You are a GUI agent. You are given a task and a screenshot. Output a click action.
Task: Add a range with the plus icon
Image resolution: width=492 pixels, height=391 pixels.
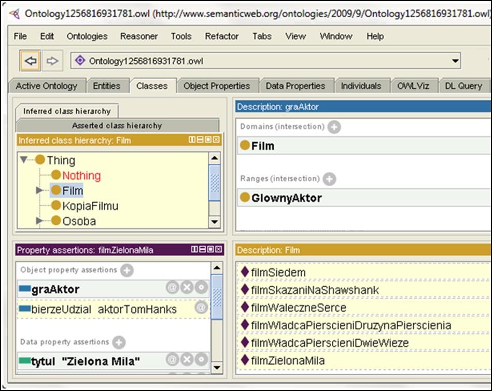pyautogui.click(x=329, y=179)
